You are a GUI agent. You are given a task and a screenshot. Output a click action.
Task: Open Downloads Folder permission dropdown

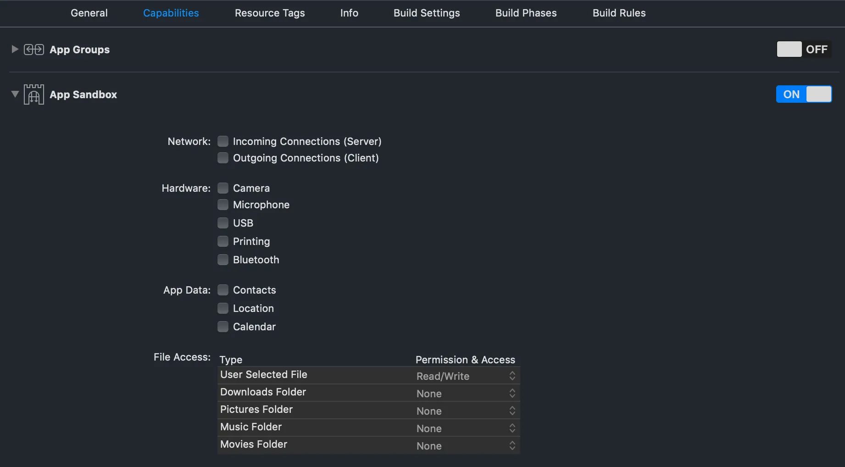[x=466, y=394]
